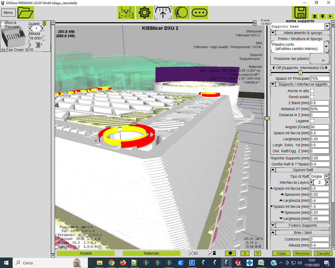Screen dimensions: 335x268
Task: Set support toward On with right arrow
Action: pos(327,68)
